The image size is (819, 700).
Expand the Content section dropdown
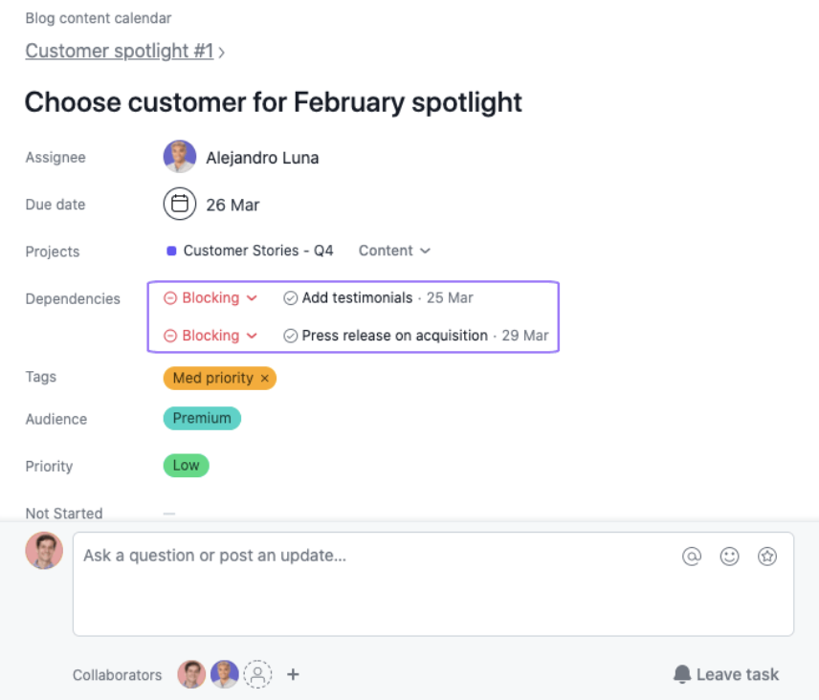(x=394, y=251)
